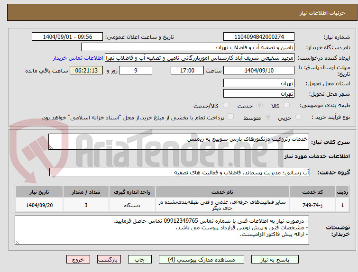Click resize handle of شرح کلی نیاز box
This screenshot has height=272, width=358.
(x=51, y=147)
